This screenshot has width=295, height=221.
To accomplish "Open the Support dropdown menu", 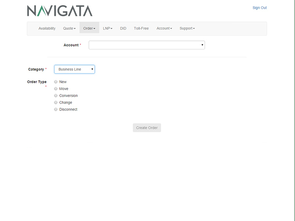I will pos(187,28).
